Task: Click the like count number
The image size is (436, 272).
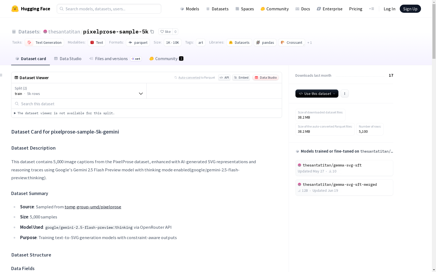Action: pos(175,32)
